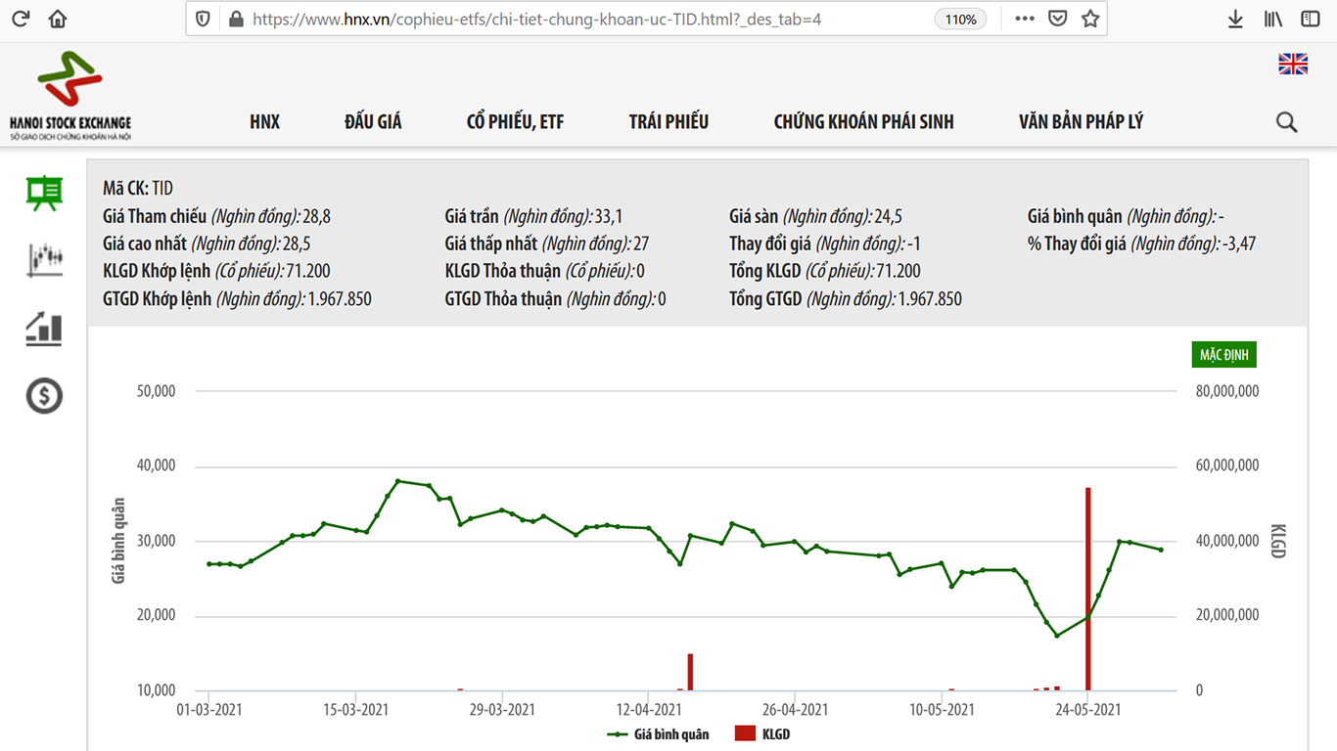Open the candlestick chart sidebar icon

(44, 259)
